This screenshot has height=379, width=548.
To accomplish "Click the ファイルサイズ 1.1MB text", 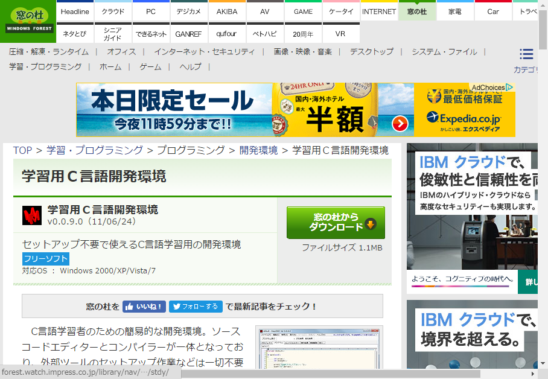I will click(x=342, y=248).
